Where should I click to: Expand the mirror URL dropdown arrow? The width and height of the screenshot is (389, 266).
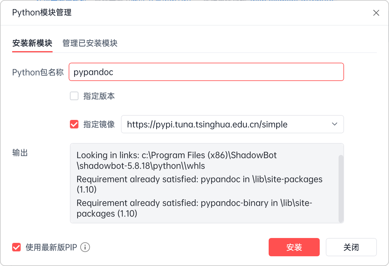point(335,124)
